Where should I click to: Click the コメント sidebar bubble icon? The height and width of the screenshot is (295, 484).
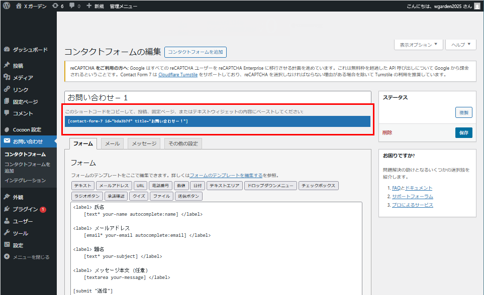pyautogui.click(x=7, y=113)
